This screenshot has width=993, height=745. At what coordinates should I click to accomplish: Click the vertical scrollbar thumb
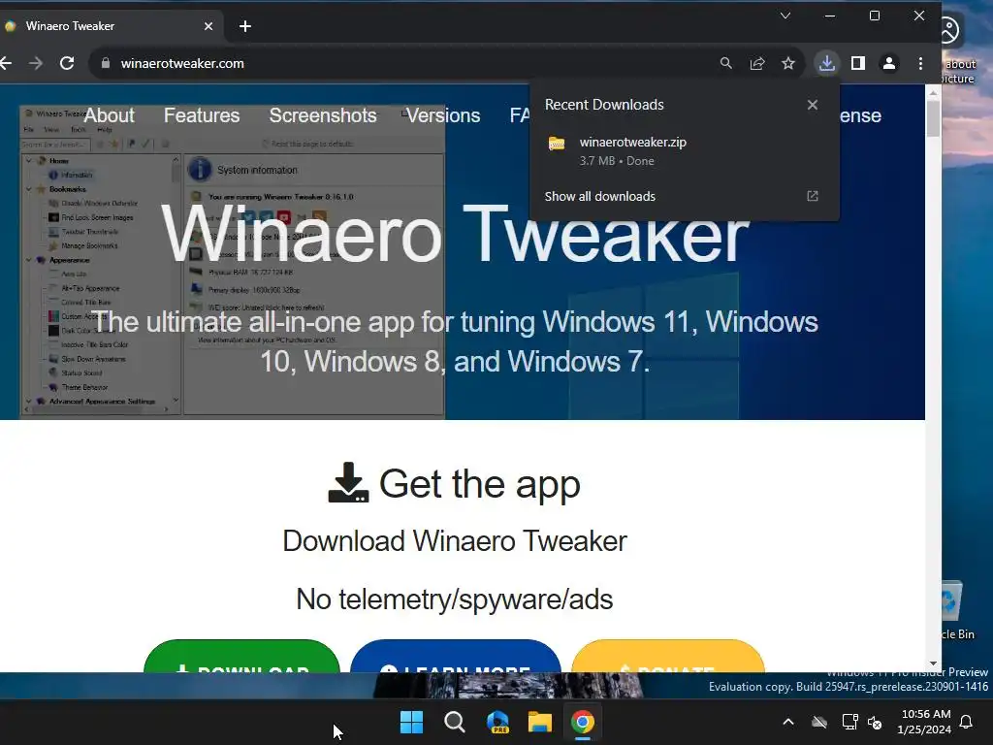click(933, 118)
